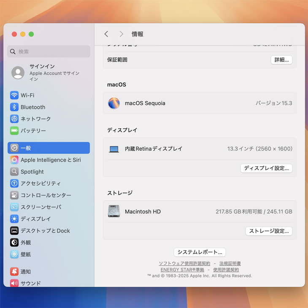Select 一般 in sidebar

49,148
